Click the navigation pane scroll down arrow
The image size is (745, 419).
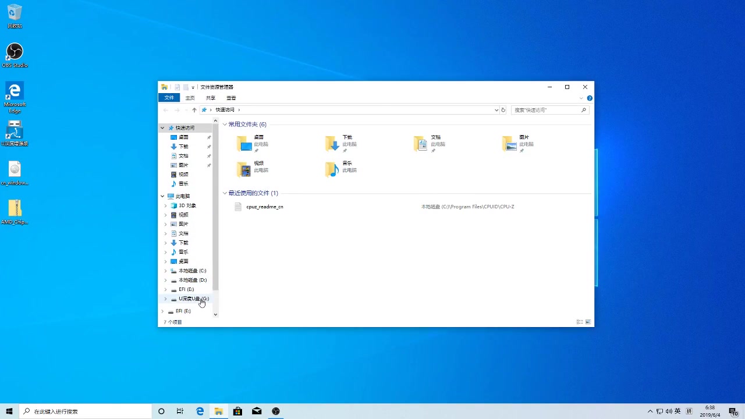click(x=215, y=314)
